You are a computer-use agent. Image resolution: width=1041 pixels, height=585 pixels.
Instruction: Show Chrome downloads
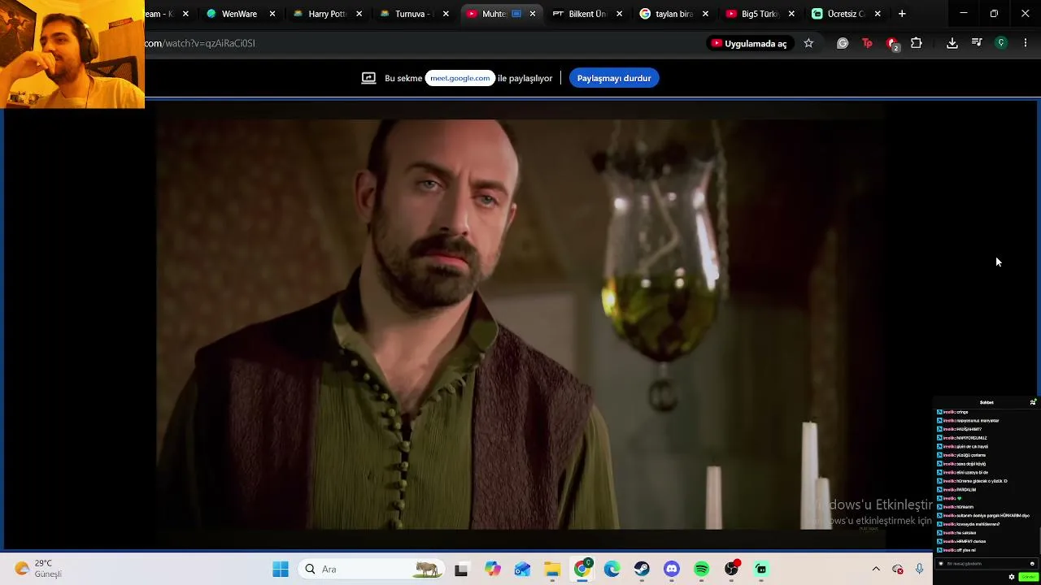coord(952,43)
